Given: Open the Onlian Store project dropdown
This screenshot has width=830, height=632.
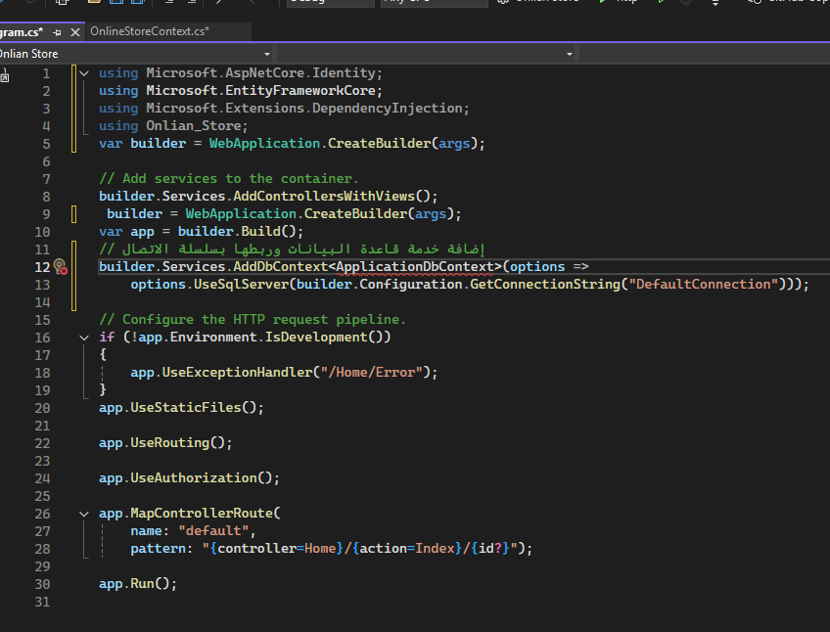Looking at the screenshot, I should tap(267, 54).
